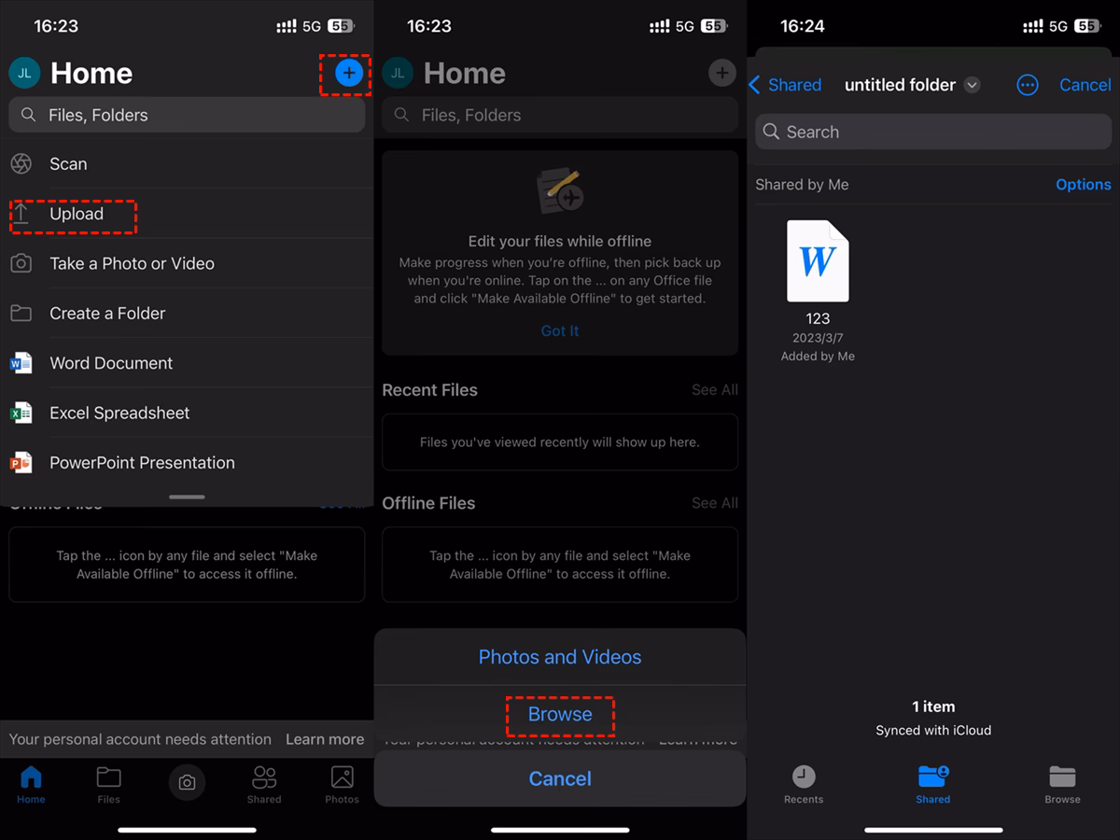The width and height of the screenshot is (1120, 840).
Task: Tap Got It to dismiss offline tip
Action: [559, 330]
